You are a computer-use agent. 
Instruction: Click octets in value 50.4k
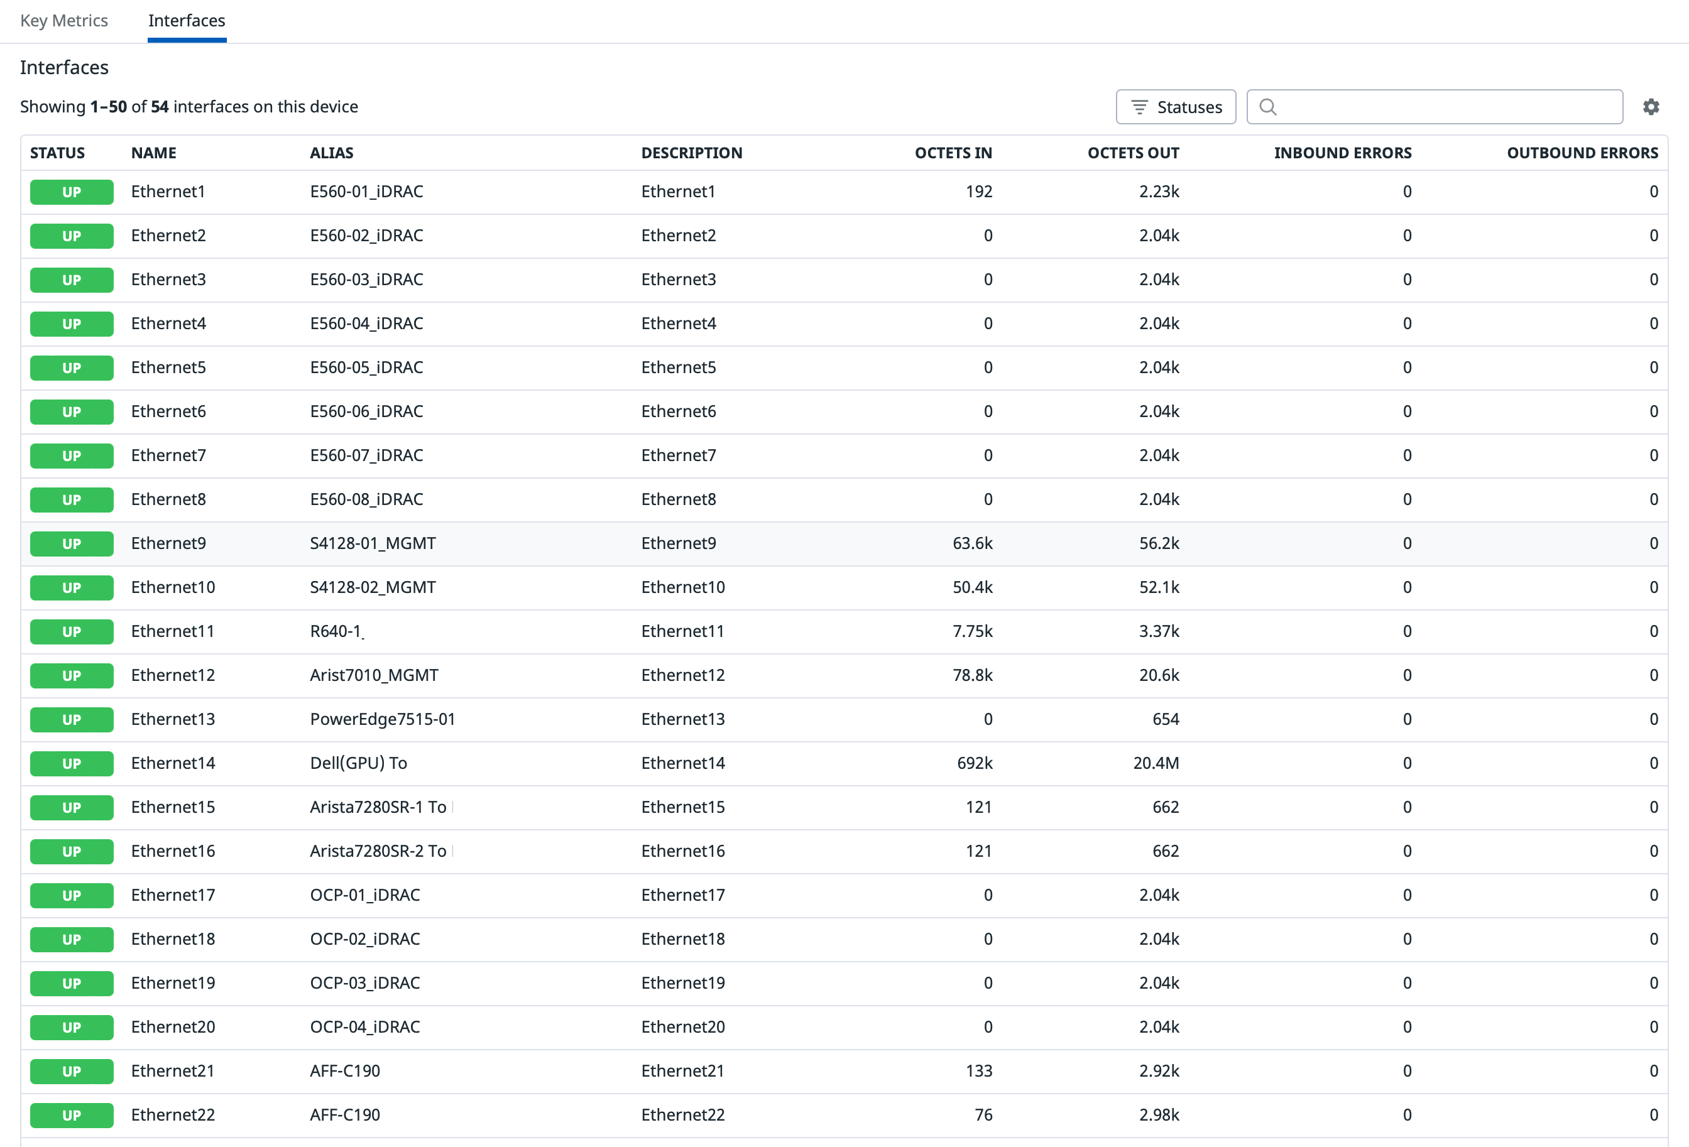(x=973, y=587)
